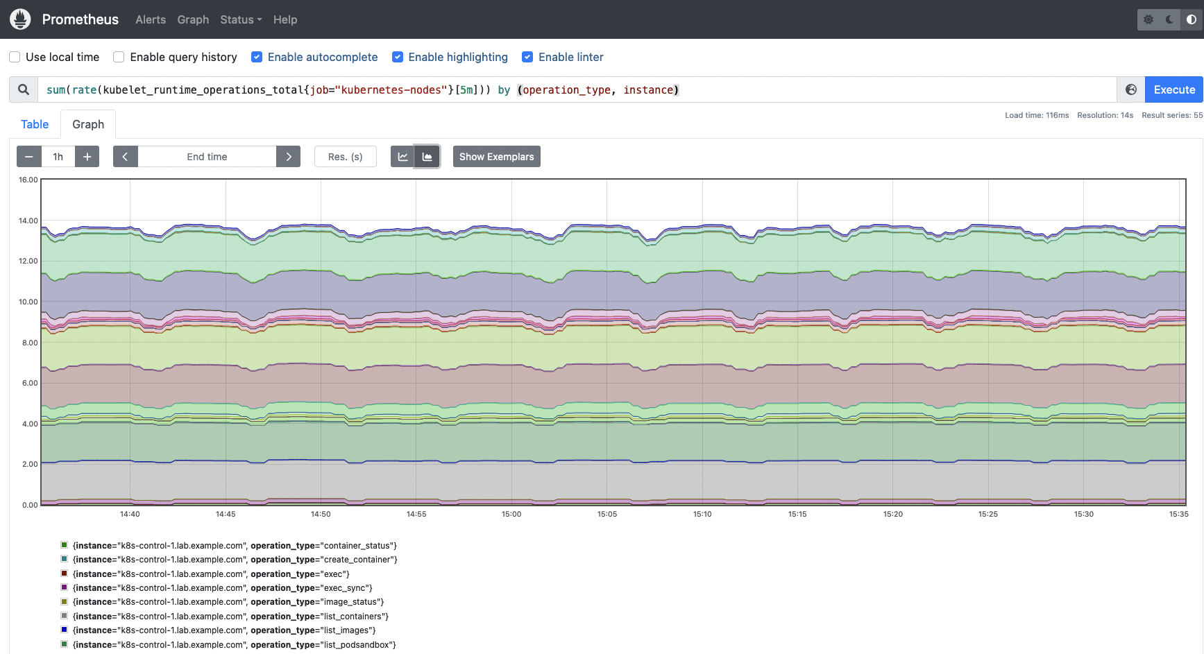Click the 15:00 x-axis time label

[x=511, y=514]
